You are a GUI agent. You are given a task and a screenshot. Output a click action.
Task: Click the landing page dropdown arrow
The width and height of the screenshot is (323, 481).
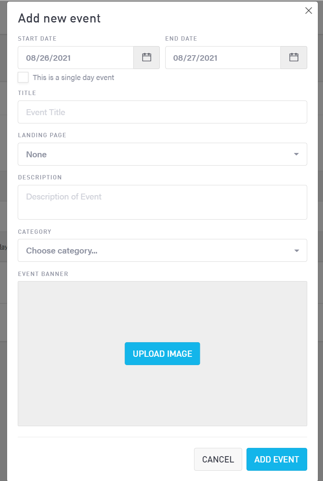[x=297, y=154]
